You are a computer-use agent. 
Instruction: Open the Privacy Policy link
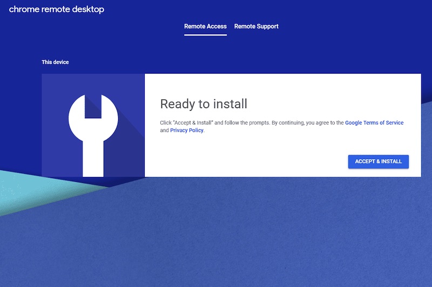tap(186, 130)
